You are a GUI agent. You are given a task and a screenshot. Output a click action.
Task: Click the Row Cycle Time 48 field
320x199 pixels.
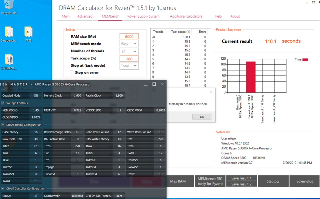[x=21, y=139]
